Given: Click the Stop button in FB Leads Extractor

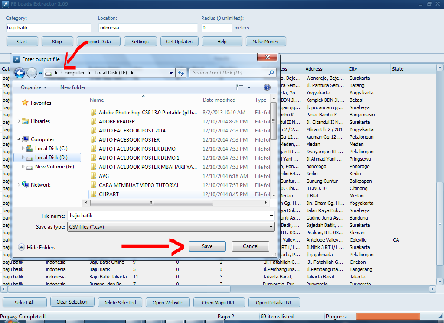Looking at the screenshot, I should coord(57,42).
